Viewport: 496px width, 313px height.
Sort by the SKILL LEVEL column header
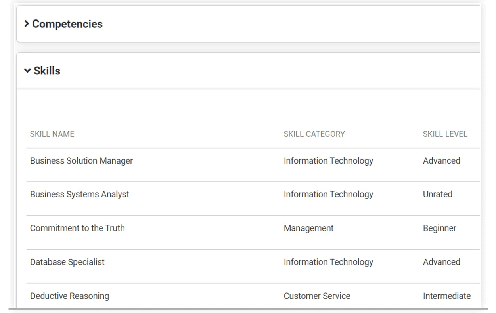pos(445,134)
